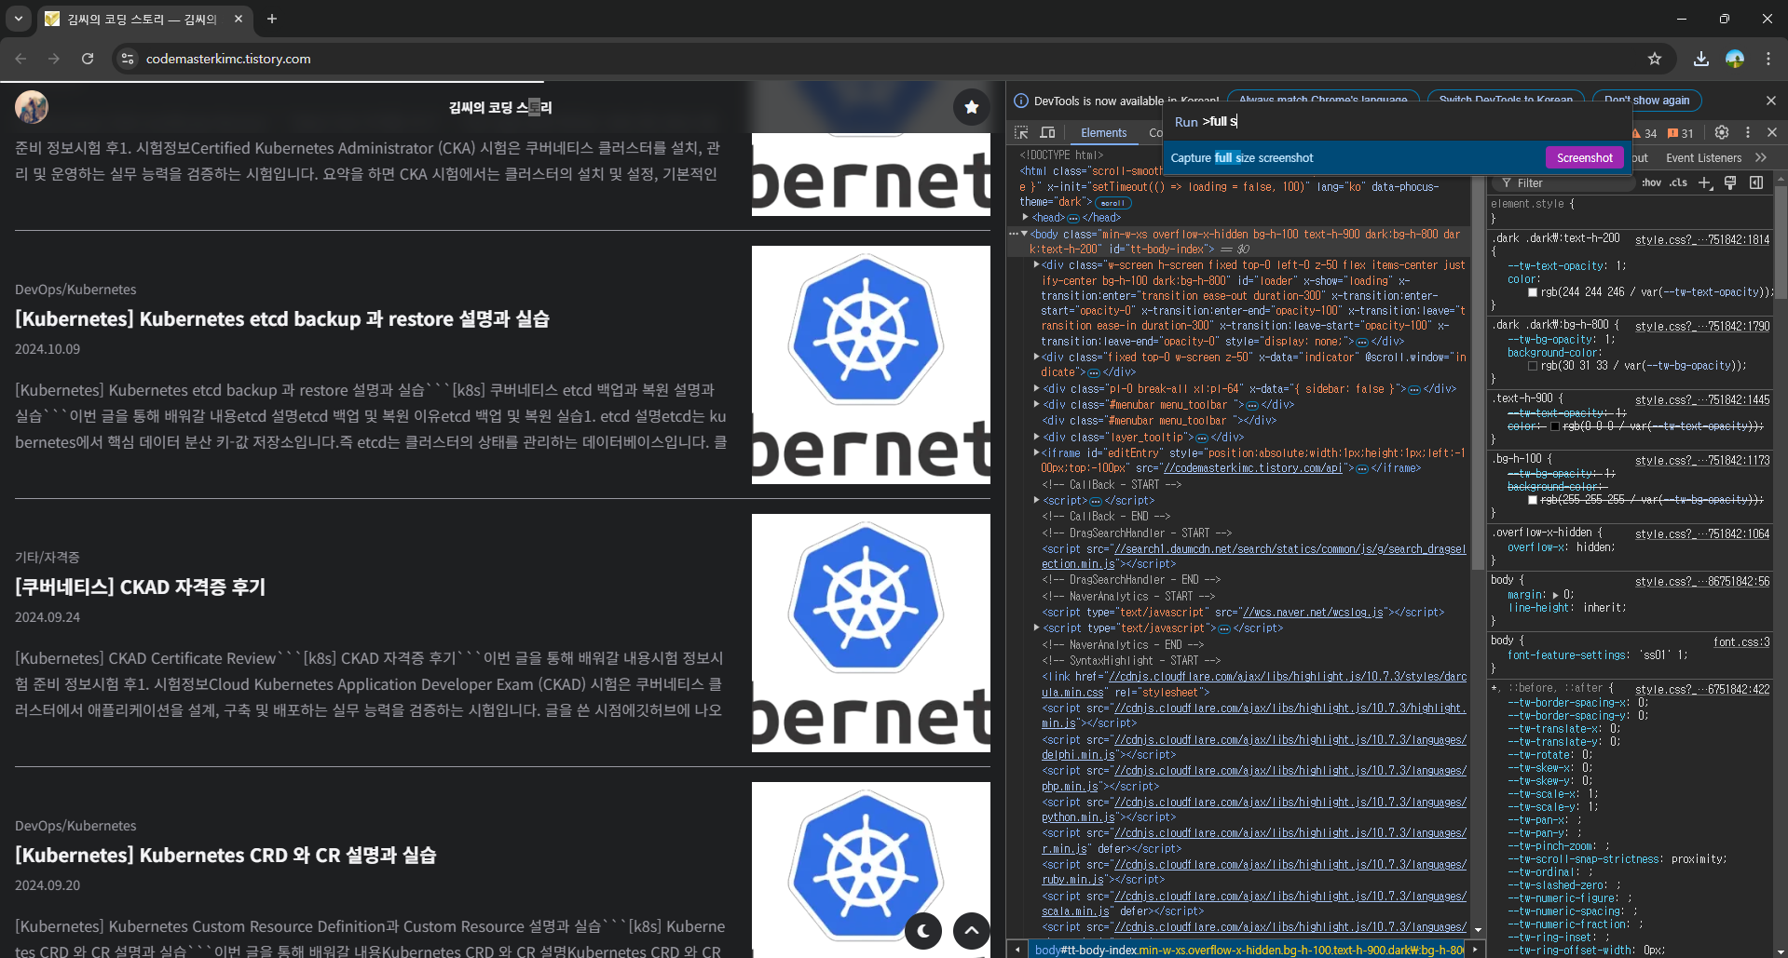Click the 김씨의 코딩 스토리 blog title
Viewport: 1788px width, 958px height.
[x=500, y=108]
